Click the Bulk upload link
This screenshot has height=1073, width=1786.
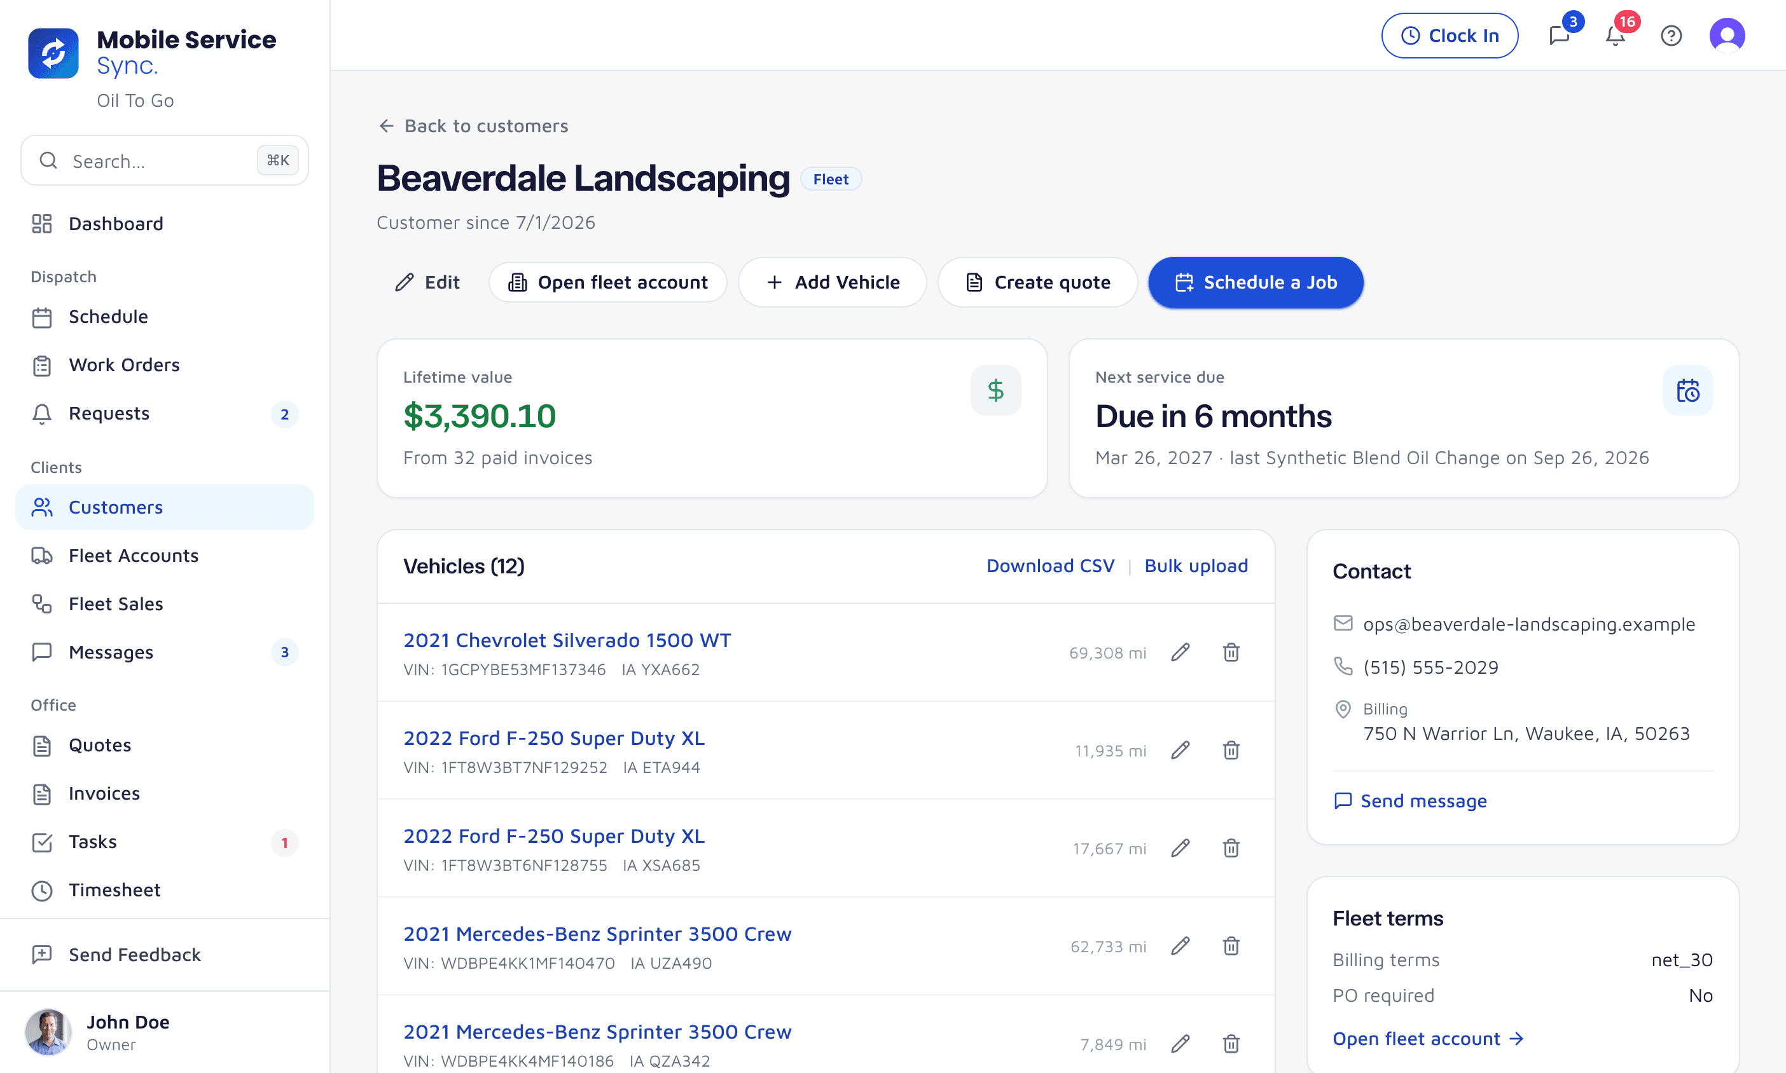coord(1196,566)
